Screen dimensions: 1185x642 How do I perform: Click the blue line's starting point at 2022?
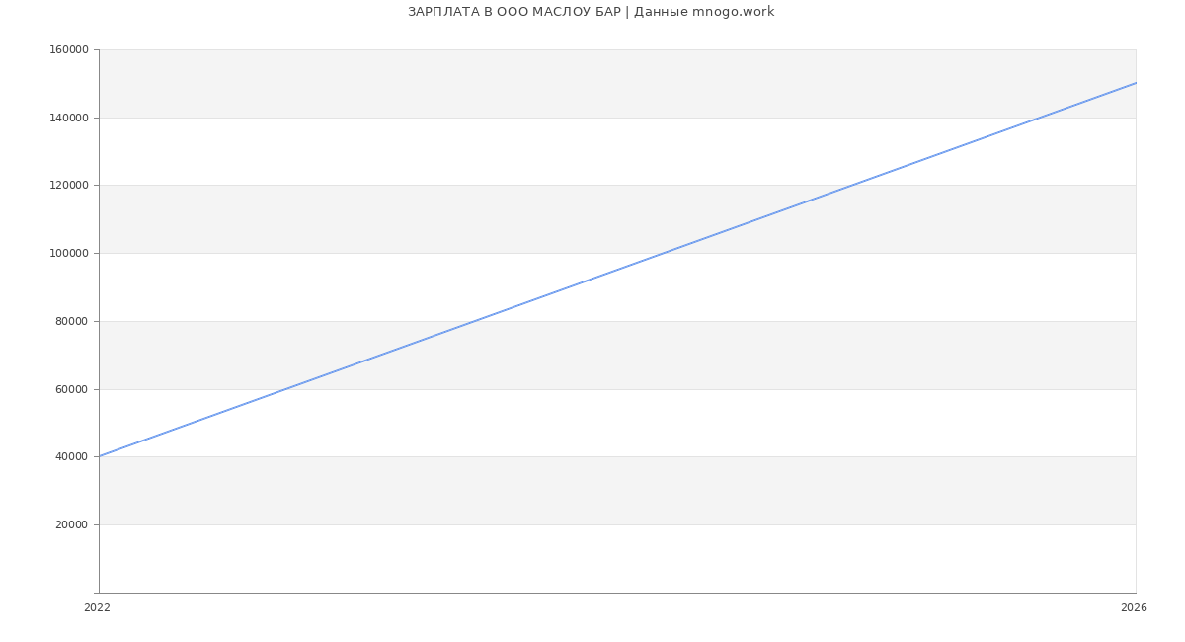(x=100, y=456)
